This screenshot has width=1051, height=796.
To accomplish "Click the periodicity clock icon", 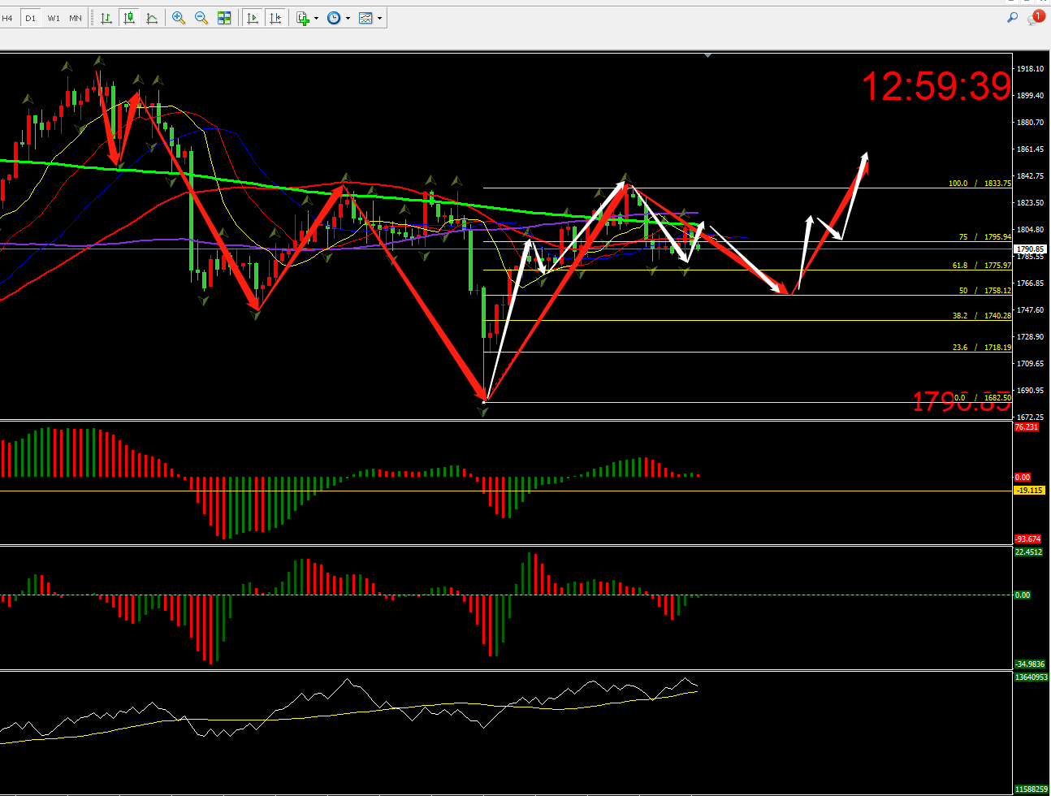I will point(334,18).
